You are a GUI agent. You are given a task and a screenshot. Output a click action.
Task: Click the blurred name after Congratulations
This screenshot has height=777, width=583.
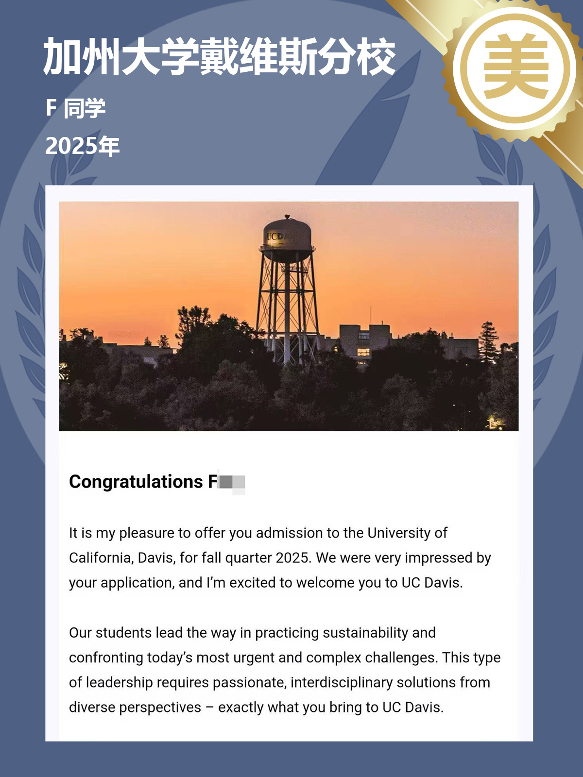click(232, 482)
